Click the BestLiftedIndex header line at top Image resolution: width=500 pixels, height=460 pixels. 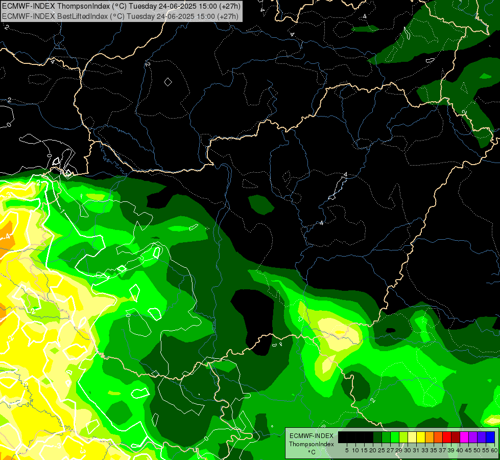(x=120, y=16)
